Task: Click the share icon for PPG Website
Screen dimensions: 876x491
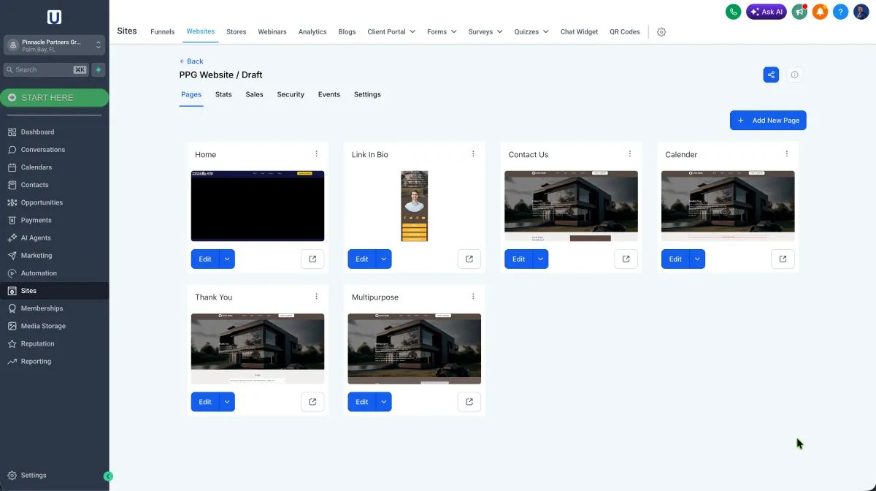Action: click(x=771, y=75)
